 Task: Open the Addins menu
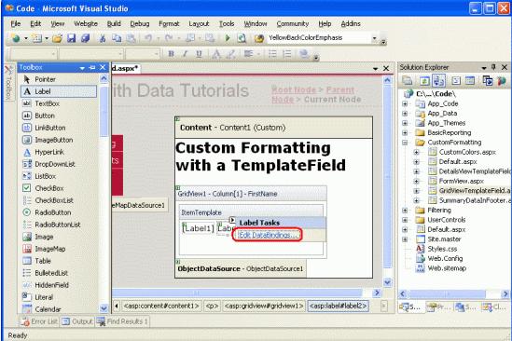pos(351,24)
